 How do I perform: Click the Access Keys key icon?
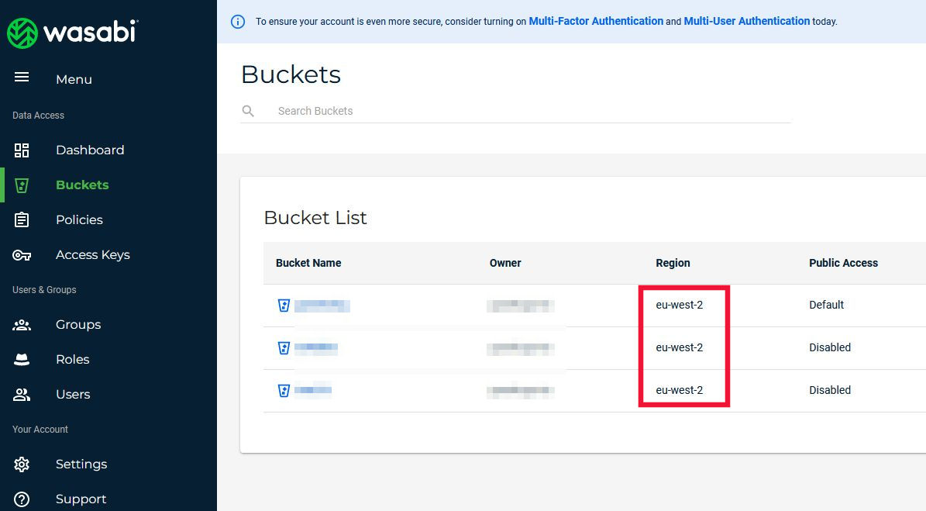click(x=22, y=255)
